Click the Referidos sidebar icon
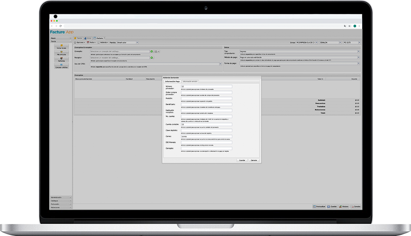The height and width of the screenshot is (236, 411). 61,59
